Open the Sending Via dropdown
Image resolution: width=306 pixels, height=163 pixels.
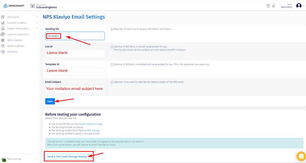click(x=75, y=36)
